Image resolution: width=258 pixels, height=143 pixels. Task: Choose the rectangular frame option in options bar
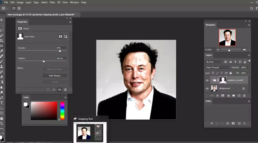pos(14,8)
